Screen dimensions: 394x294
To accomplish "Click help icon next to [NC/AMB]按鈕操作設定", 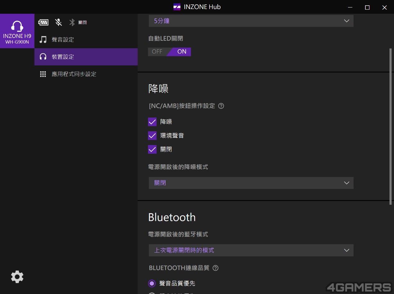I will [x=221, y=106].
